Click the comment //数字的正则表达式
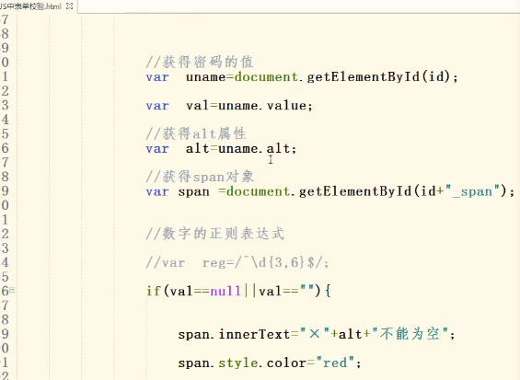 click(x=215, y=234)
